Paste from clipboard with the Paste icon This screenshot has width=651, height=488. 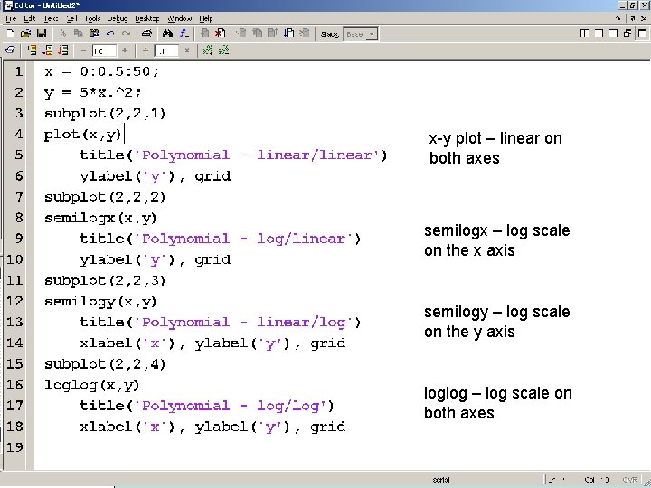point(94,33)
